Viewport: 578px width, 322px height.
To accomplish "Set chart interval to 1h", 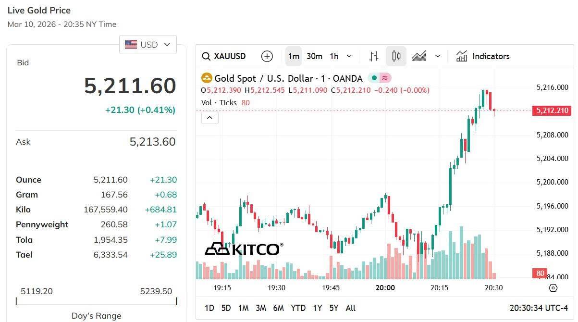I will tap(334, 56).
